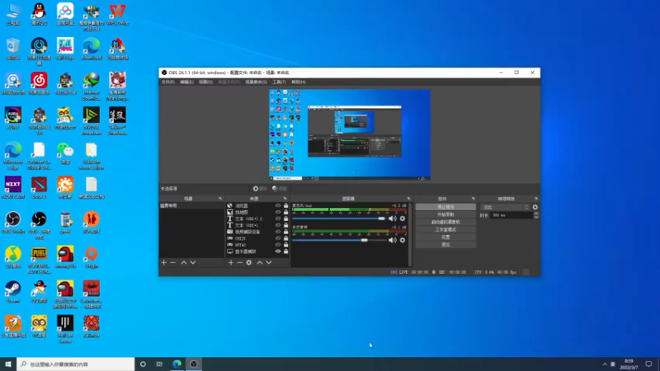Add a new scene with the plus button

click(164, 262)
